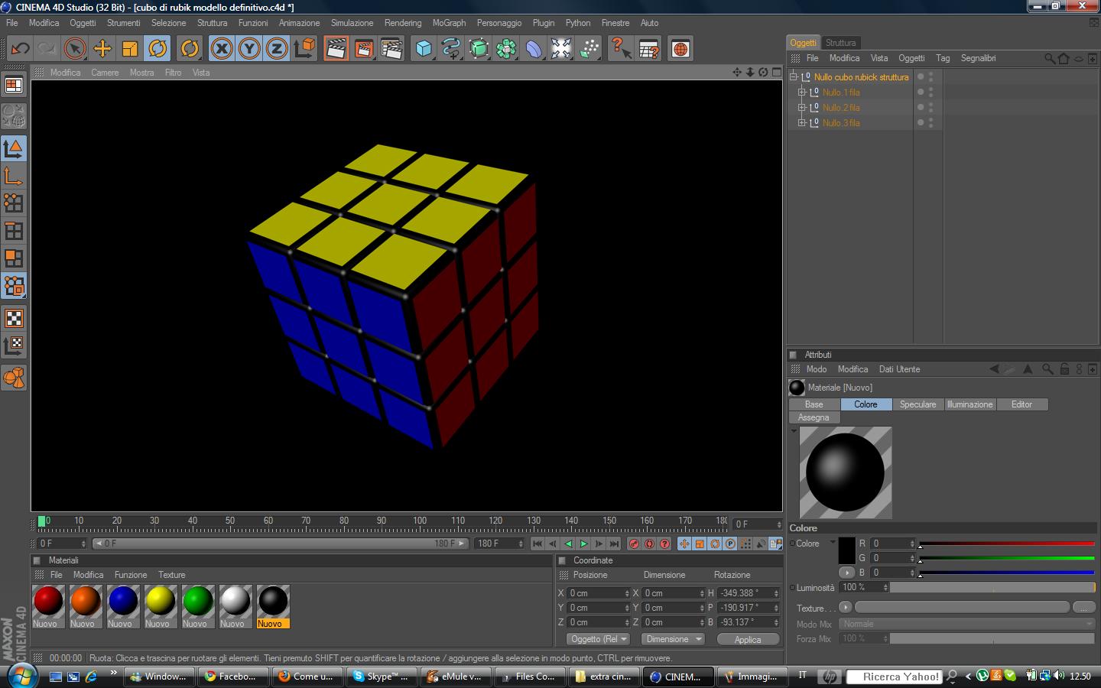Image resolution: width=1101 pixels, height=688 pixels.
Task: Toggle the red automatic keyframing button
Action: tap(649, 544)
